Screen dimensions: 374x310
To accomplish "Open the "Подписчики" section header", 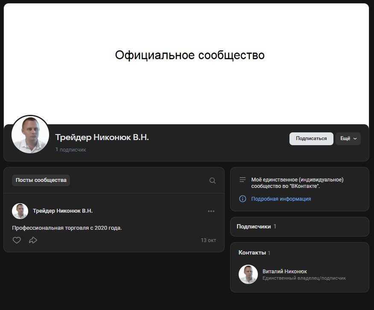I will coord(254,226).
